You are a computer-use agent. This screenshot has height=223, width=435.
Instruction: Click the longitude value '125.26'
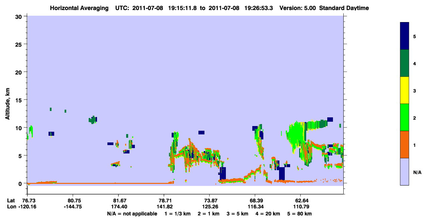(209, 207)
